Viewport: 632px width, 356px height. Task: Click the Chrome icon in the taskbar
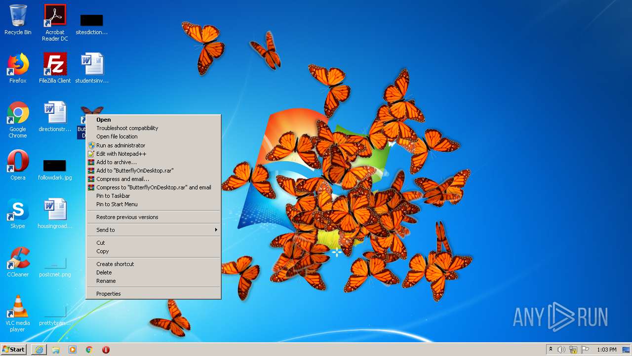(89, 350)
